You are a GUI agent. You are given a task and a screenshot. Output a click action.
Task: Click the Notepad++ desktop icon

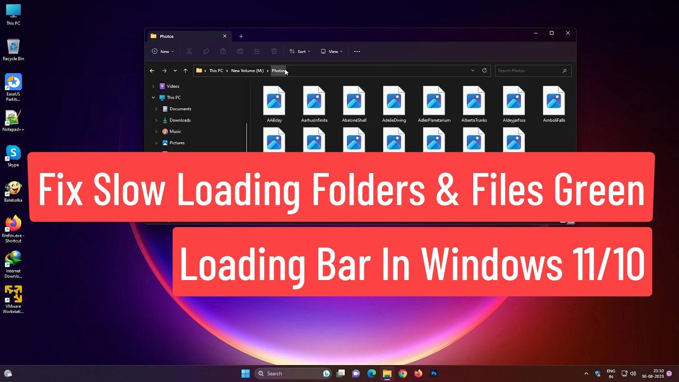(13, 121)
